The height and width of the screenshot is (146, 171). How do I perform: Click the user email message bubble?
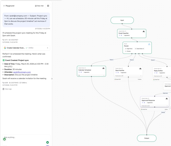click(26, 20)
